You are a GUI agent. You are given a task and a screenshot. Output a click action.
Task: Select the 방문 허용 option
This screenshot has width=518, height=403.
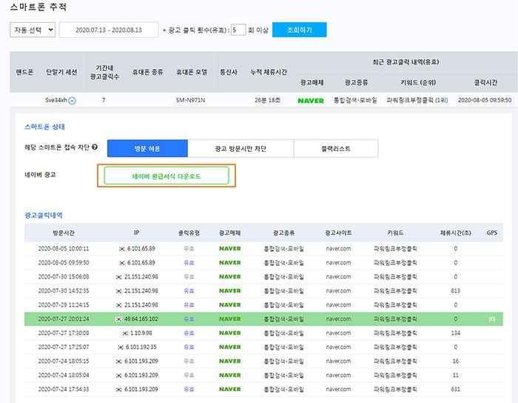147,148
